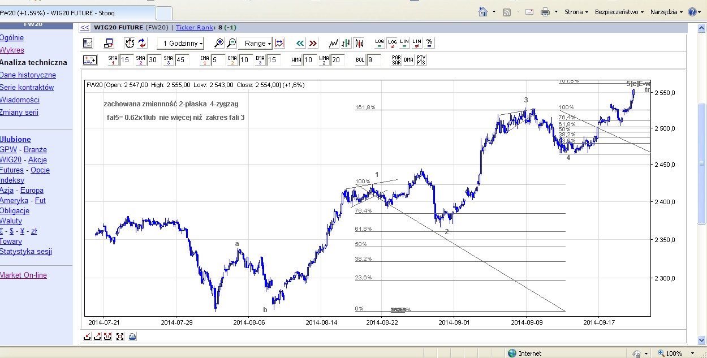Click the red forward double-arrow icon
Image resolution: width=707 pixels, height=358 pixels.
pyautogui.click(x=313, y=43)
